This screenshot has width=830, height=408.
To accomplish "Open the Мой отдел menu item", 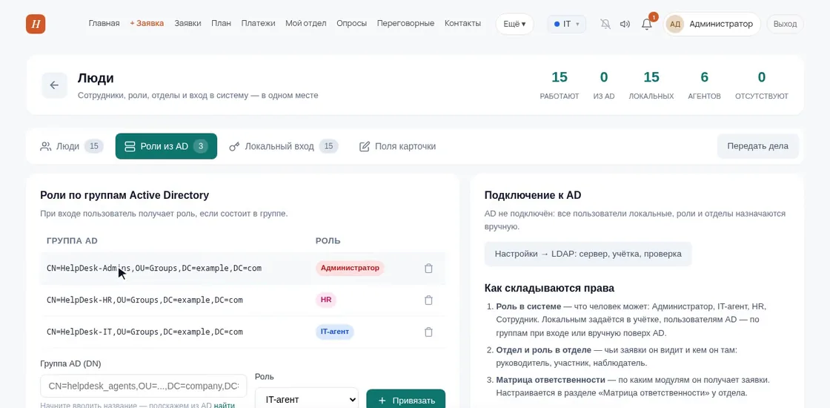I will click(x=306, y=23).
